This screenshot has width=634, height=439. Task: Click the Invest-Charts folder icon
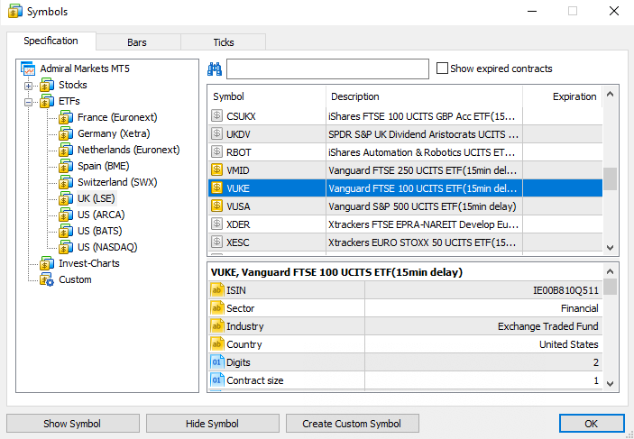[47, 263]
